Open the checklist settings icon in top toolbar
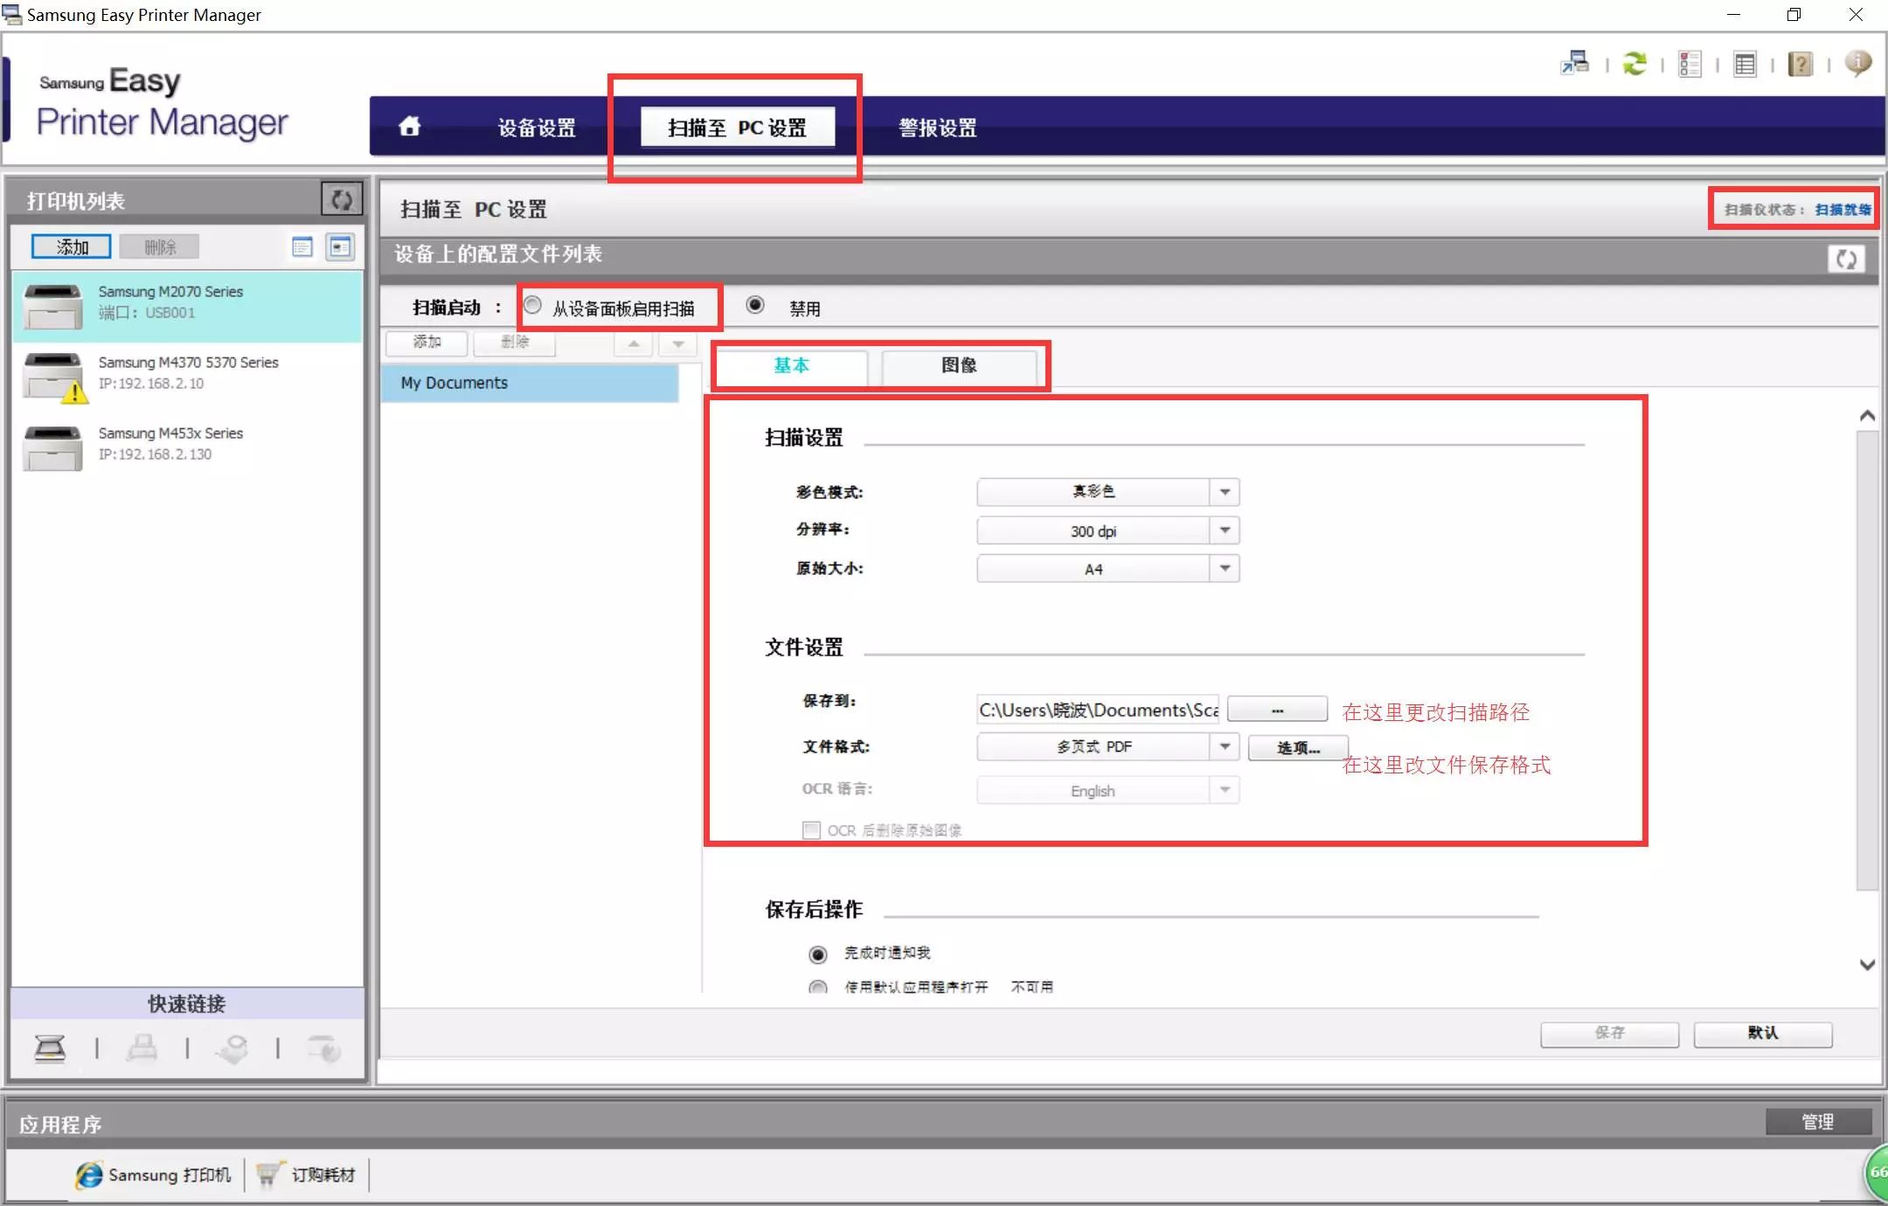Screen dimensions: 1888x1206 coord(1690,64)
